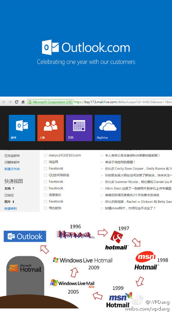Open the blue 邮件 mail tile
Viewport: 172px width, 314px height.
click(22, 128)
